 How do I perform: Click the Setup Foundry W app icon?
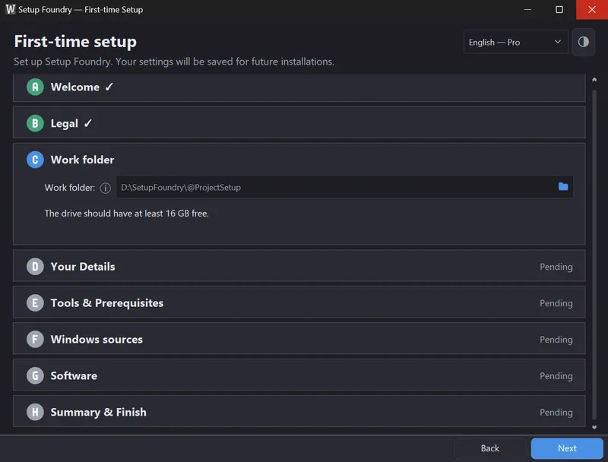point(11,9)
